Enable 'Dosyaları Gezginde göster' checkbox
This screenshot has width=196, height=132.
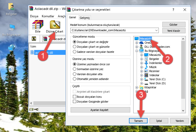click(74, 102)
